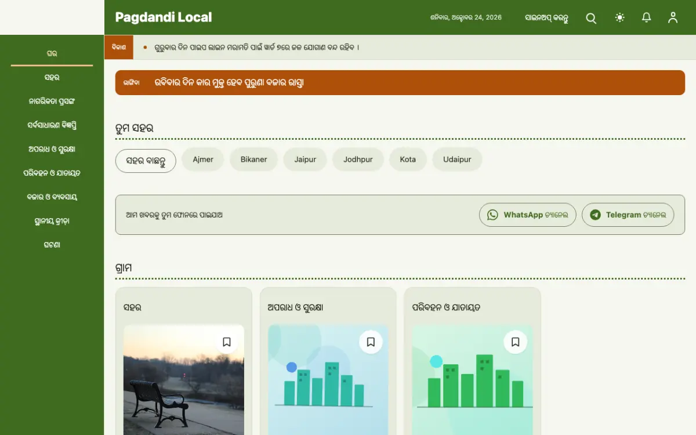The width and height of the screenshot is (696, 435).
Task: Bookmark the green cityscape card
Action: pyautogui.click(x=515, y=342)
